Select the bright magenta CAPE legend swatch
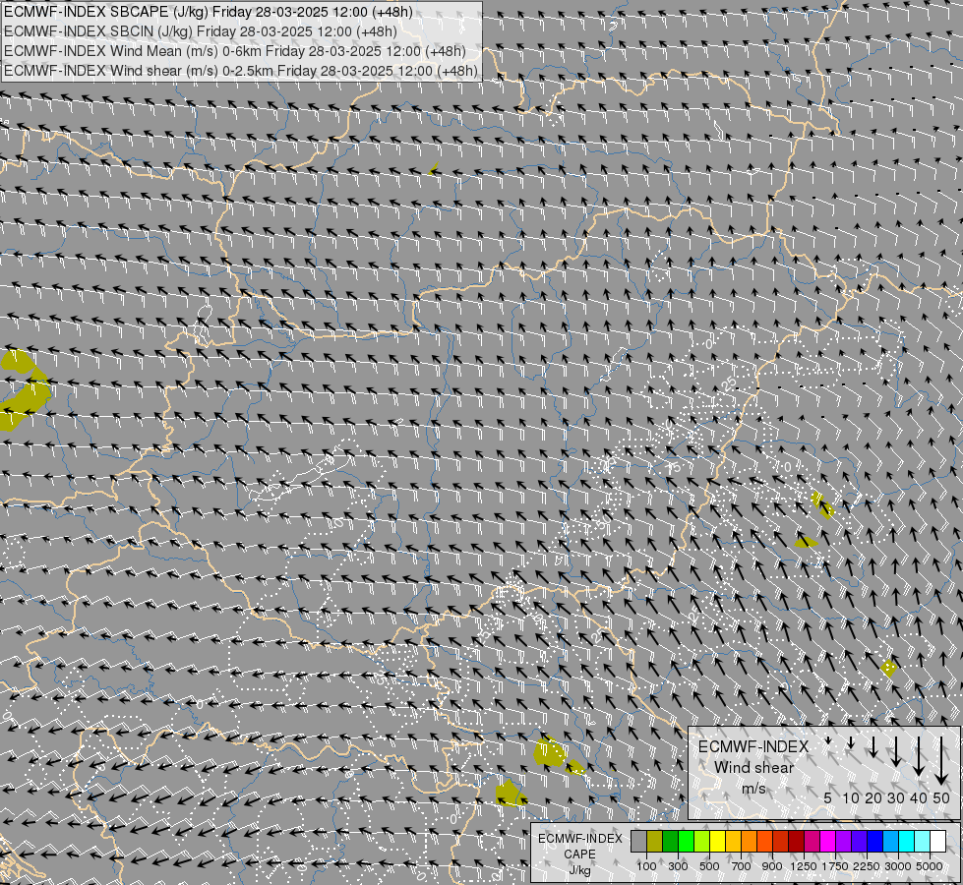This screenshot has width=963, height=885. (828, 842)
